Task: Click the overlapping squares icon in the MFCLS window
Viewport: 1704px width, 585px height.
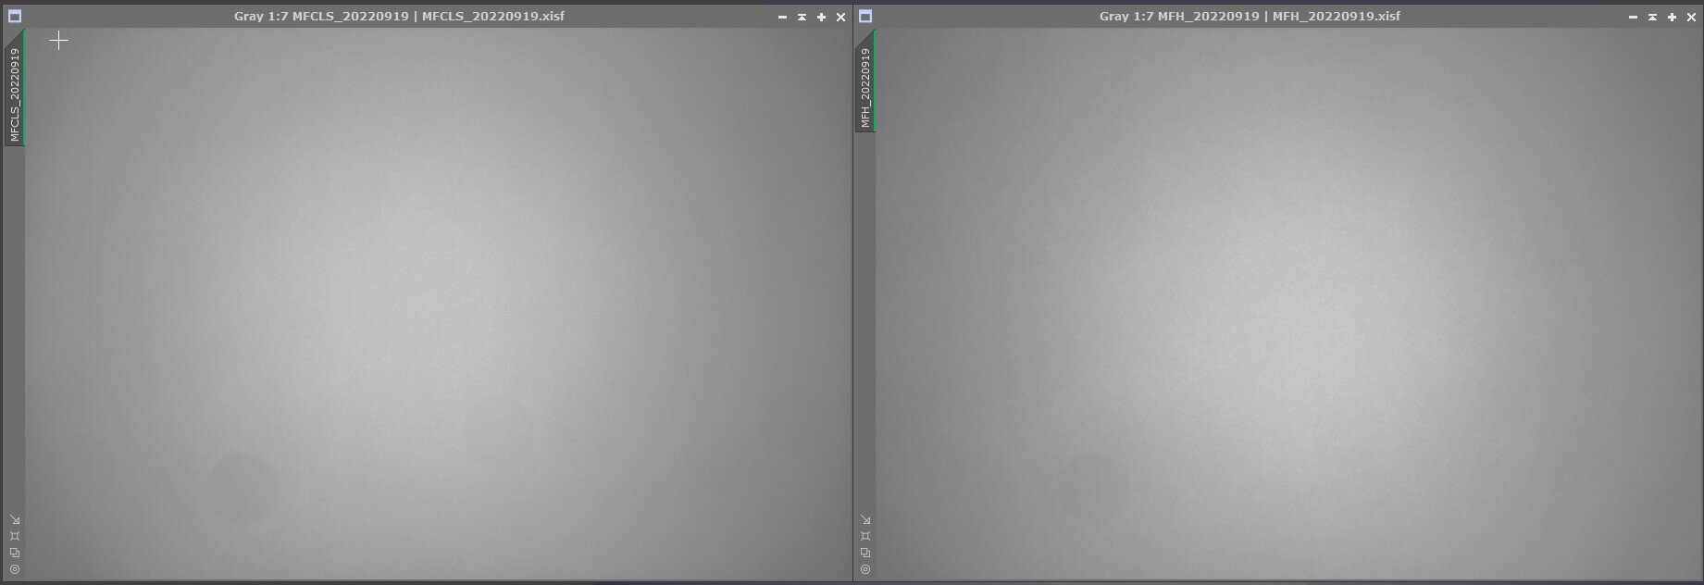Action: point(15,553)
